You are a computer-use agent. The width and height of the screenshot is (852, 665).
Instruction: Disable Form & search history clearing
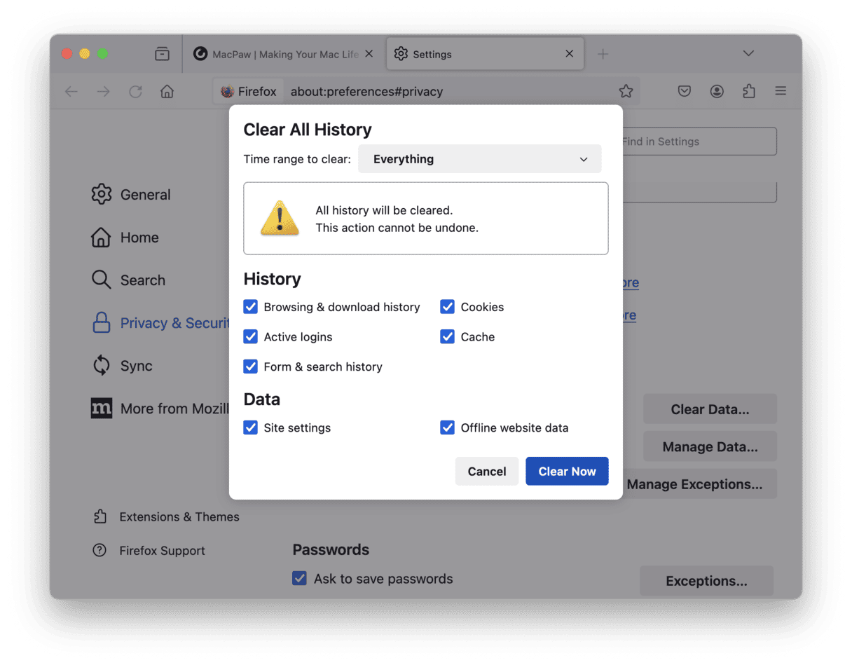[x=250, y=366]
